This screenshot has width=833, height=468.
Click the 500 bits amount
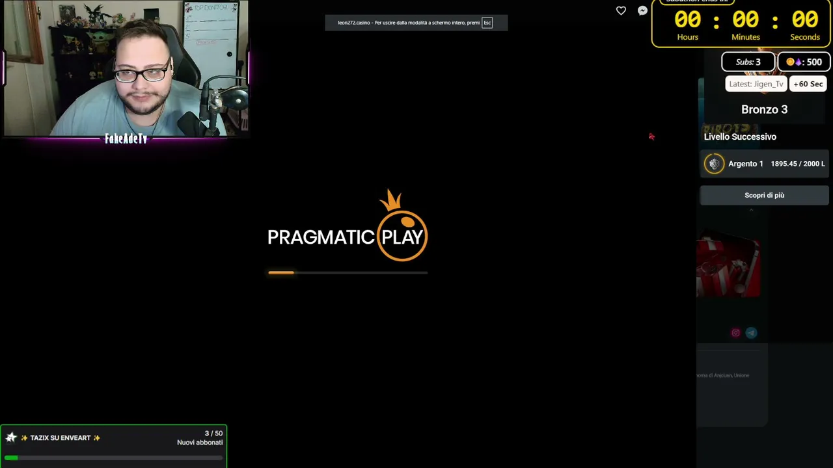click(814, 62)
